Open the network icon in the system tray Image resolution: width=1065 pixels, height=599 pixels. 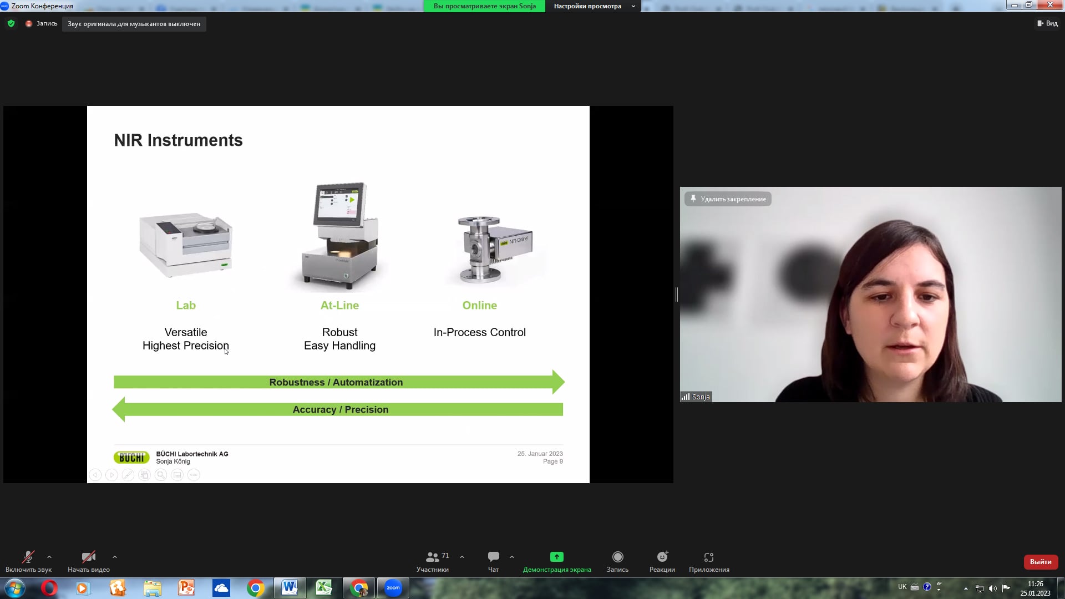980,588
